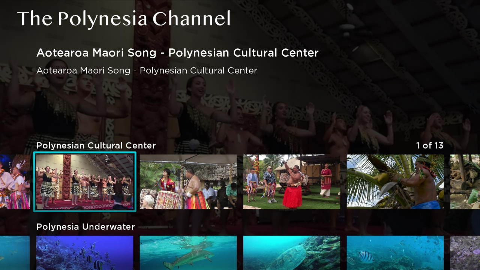
Task: Open the sea turtle underwater thumbnail
Action: point(292,253)
